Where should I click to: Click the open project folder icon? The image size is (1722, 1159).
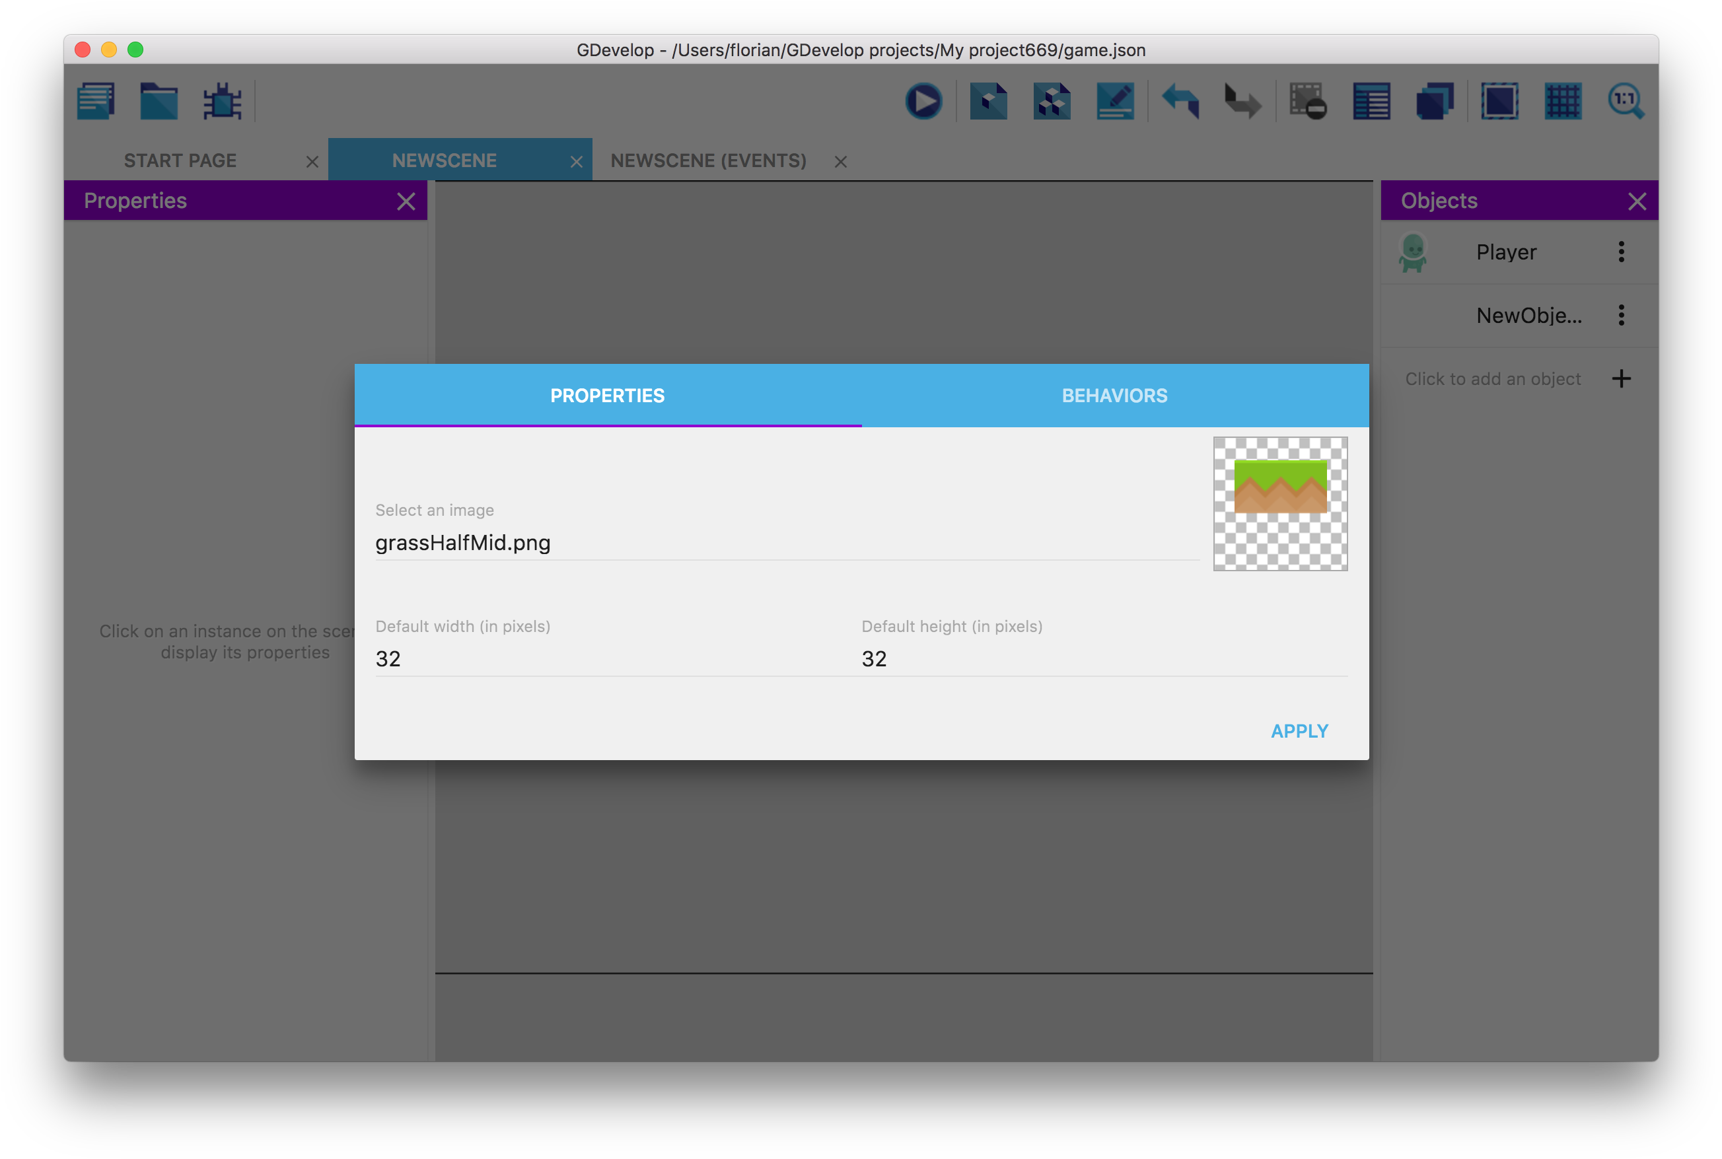click(x=159, y=100)
